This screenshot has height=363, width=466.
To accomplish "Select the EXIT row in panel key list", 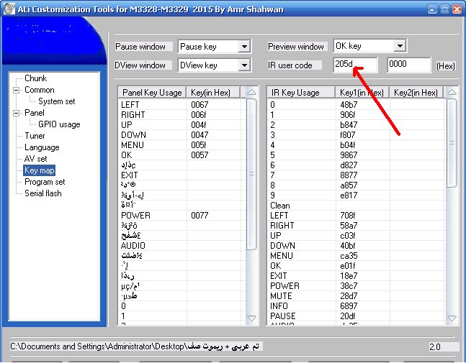I will click(x=182, y=175).
